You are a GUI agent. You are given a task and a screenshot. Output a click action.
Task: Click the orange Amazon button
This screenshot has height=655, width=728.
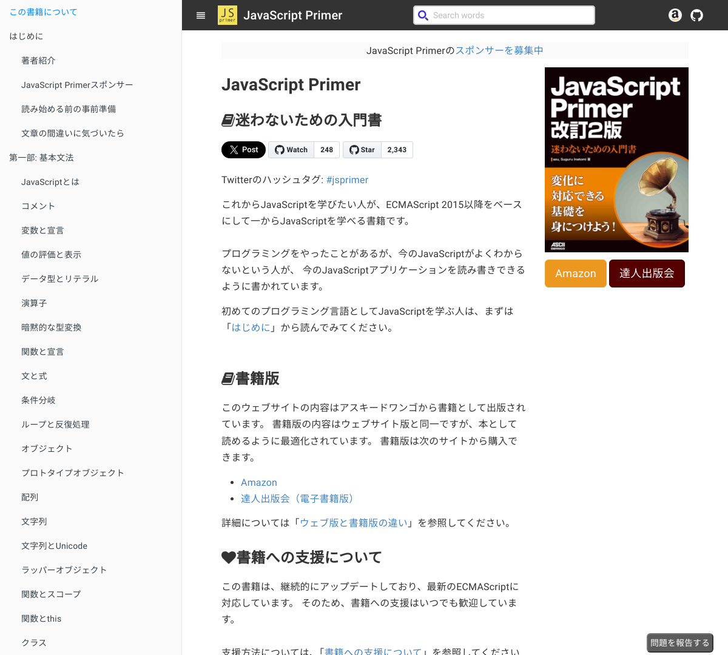point(576,274)
